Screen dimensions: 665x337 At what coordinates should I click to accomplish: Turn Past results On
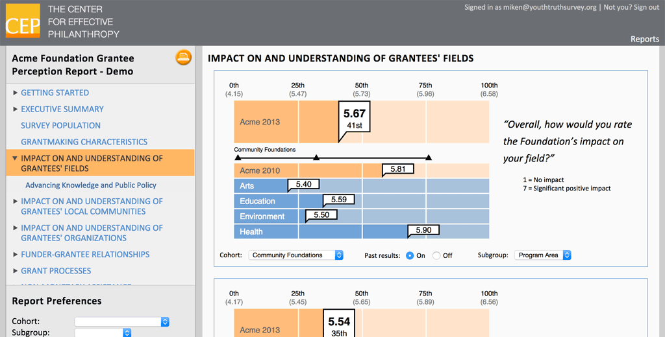pyautogui.click(x=410, y=256)
